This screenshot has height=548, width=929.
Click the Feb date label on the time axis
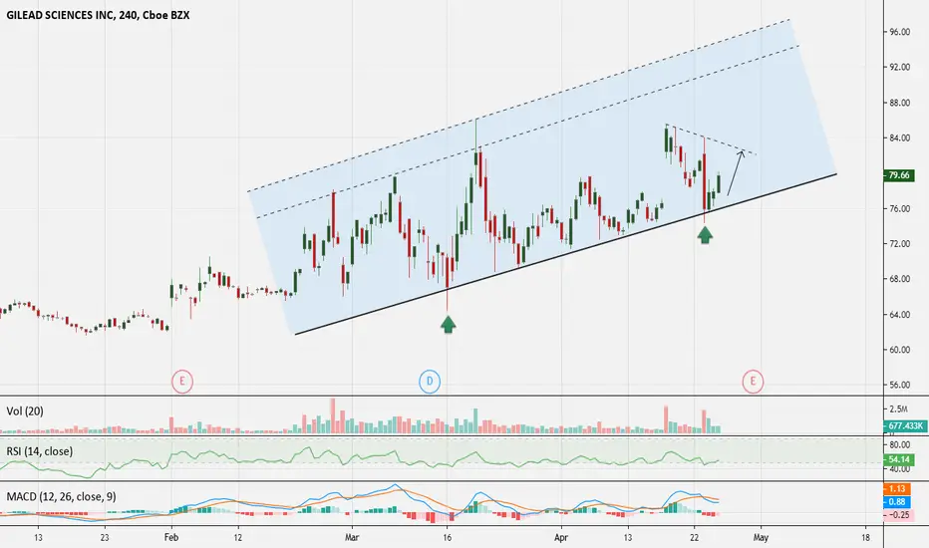[171, 538]
